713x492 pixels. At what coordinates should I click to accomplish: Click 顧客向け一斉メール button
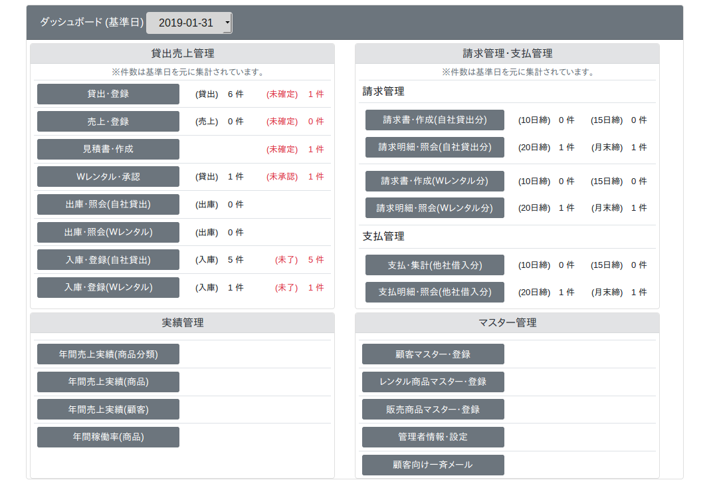point(433,465)
